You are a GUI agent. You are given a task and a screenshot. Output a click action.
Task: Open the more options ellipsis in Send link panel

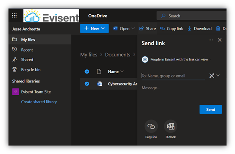pos(210,40)
